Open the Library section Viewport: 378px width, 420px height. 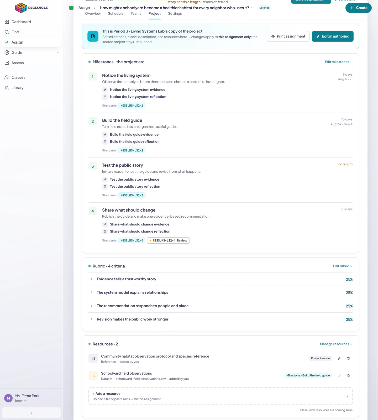coord(31,88)
